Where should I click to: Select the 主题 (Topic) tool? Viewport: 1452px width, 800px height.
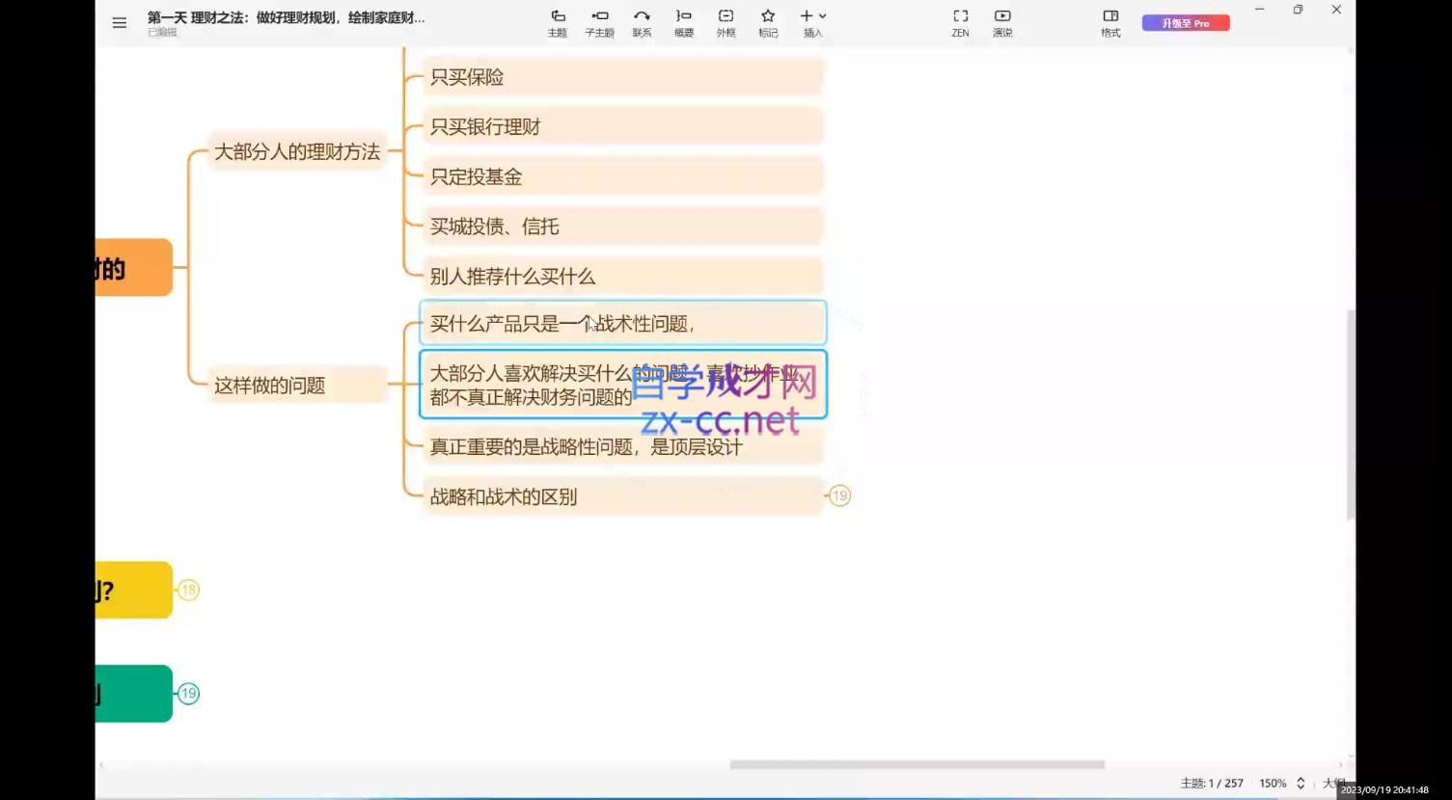[x=558, y=22]
